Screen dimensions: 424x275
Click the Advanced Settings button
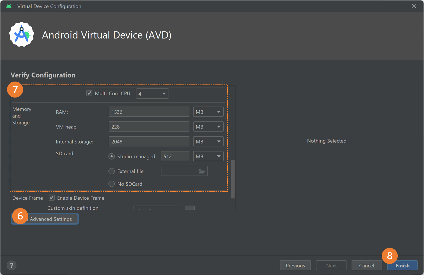click(45, 219)
